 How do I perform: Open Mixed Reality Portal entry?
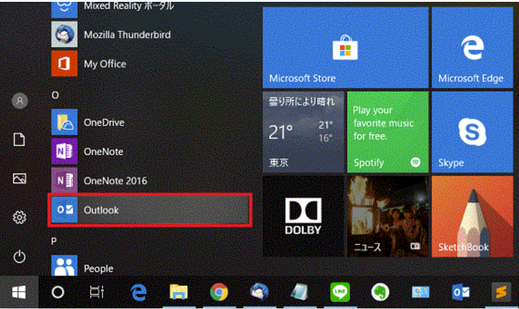point(150,8)
